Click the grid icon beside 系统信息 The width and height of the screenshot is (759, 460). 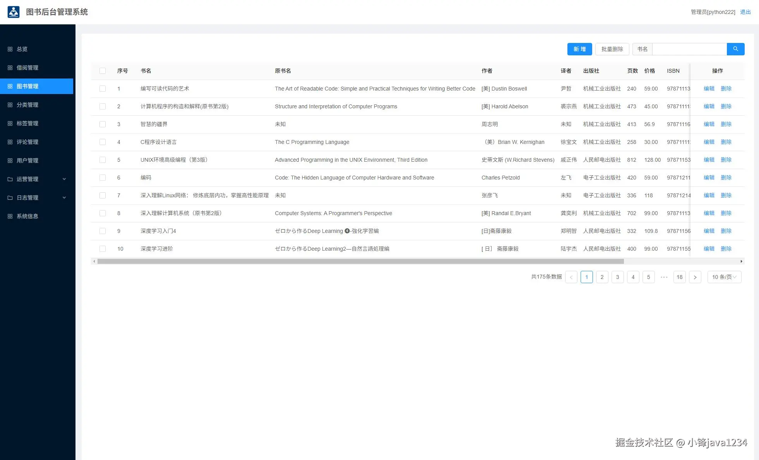10,216
